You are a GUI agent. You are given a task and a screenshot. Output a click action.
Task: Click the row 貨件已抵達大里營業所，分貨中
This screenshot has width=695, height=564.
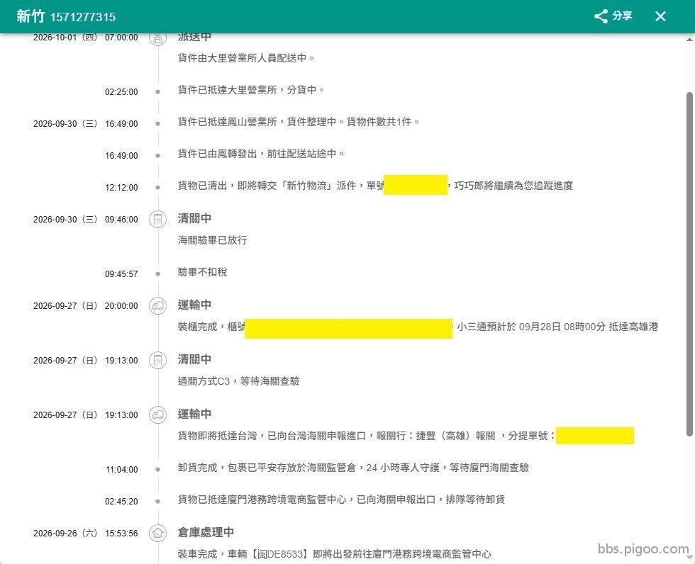point(251,90)
